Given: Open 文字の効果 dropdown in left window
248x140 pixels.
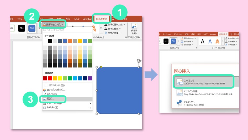Looking at the screenshot, I should pyautogui.click(x=113, y=33).
